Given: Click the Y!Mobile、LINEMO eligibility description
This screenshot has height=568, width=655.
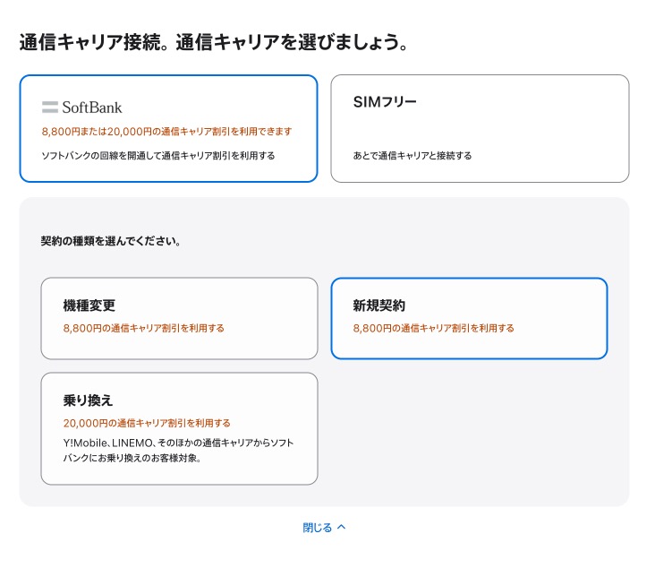Looking at the screenshot, I should point(178,450).
